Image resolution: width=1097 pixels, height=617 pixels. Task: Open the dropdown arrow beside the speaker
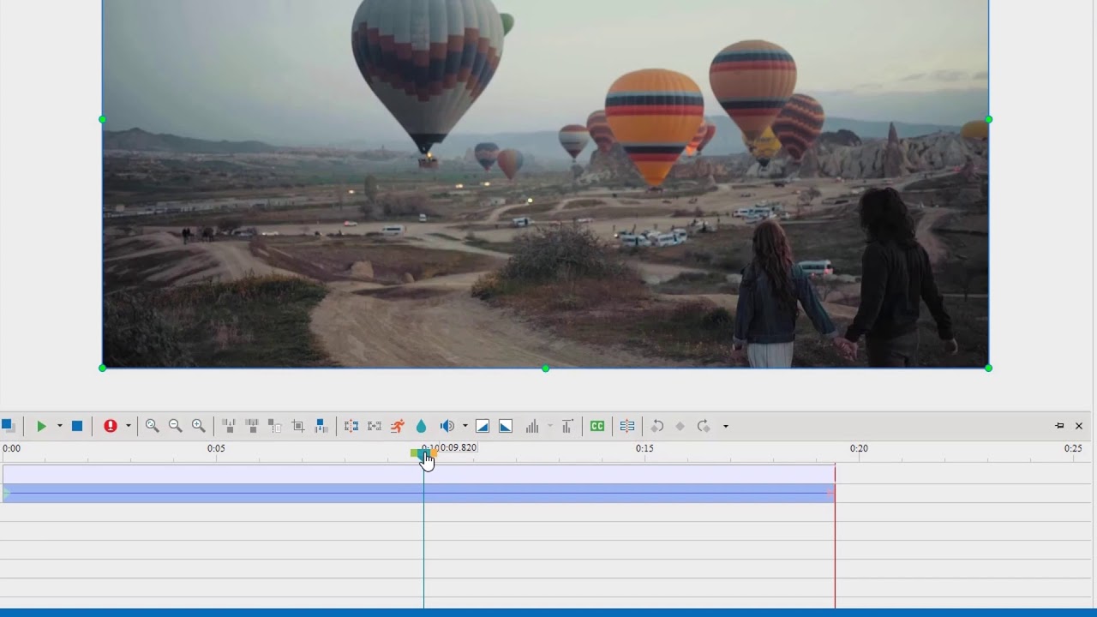coord(465,426)
